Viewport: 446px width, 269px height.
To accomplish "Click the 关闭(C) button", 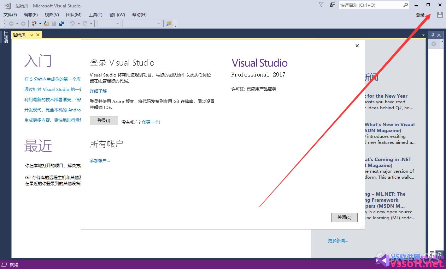I will coord(344,217).
